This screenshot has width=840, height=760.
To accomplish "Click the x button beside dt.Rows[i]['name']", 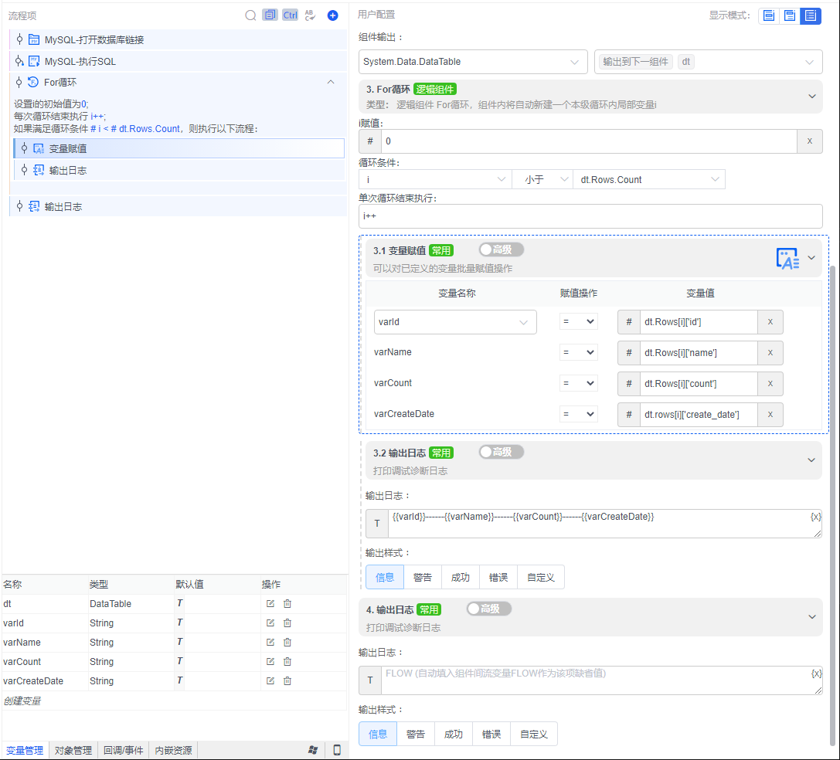I will (x=770, y=352).
